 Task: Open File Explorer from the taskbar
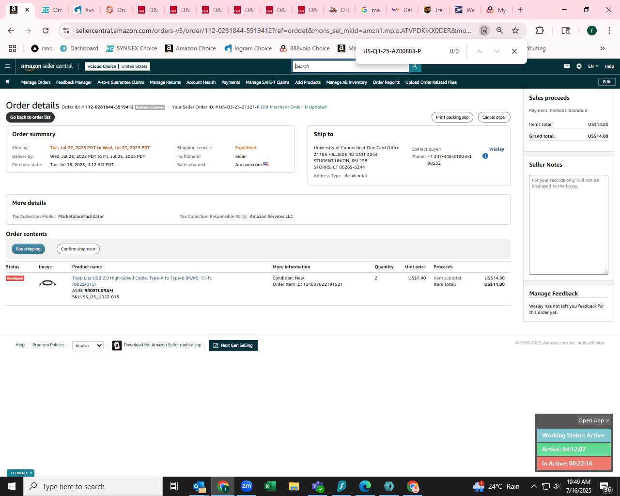click(294, 486)
